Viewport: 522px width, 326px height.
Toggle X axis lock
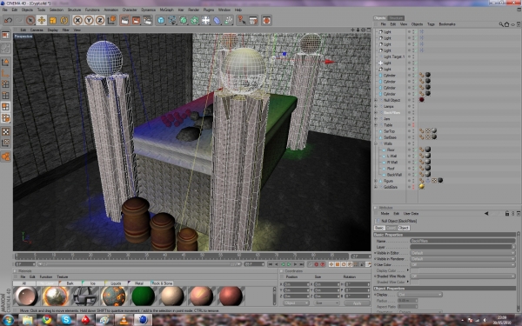click(77, 20)
